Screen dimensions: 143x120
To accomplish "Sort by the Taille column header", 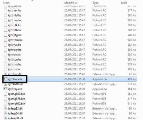I will click(x=124, y=3).
